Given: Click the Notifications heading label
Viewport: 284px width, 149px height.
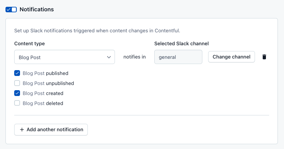Looking at the screenshot, I should point(37,9).
